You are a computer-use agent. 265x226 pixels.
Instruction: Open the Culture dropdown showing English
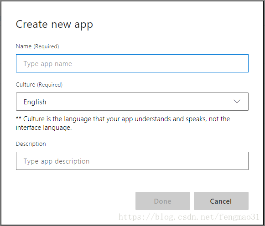coord(132,102)
